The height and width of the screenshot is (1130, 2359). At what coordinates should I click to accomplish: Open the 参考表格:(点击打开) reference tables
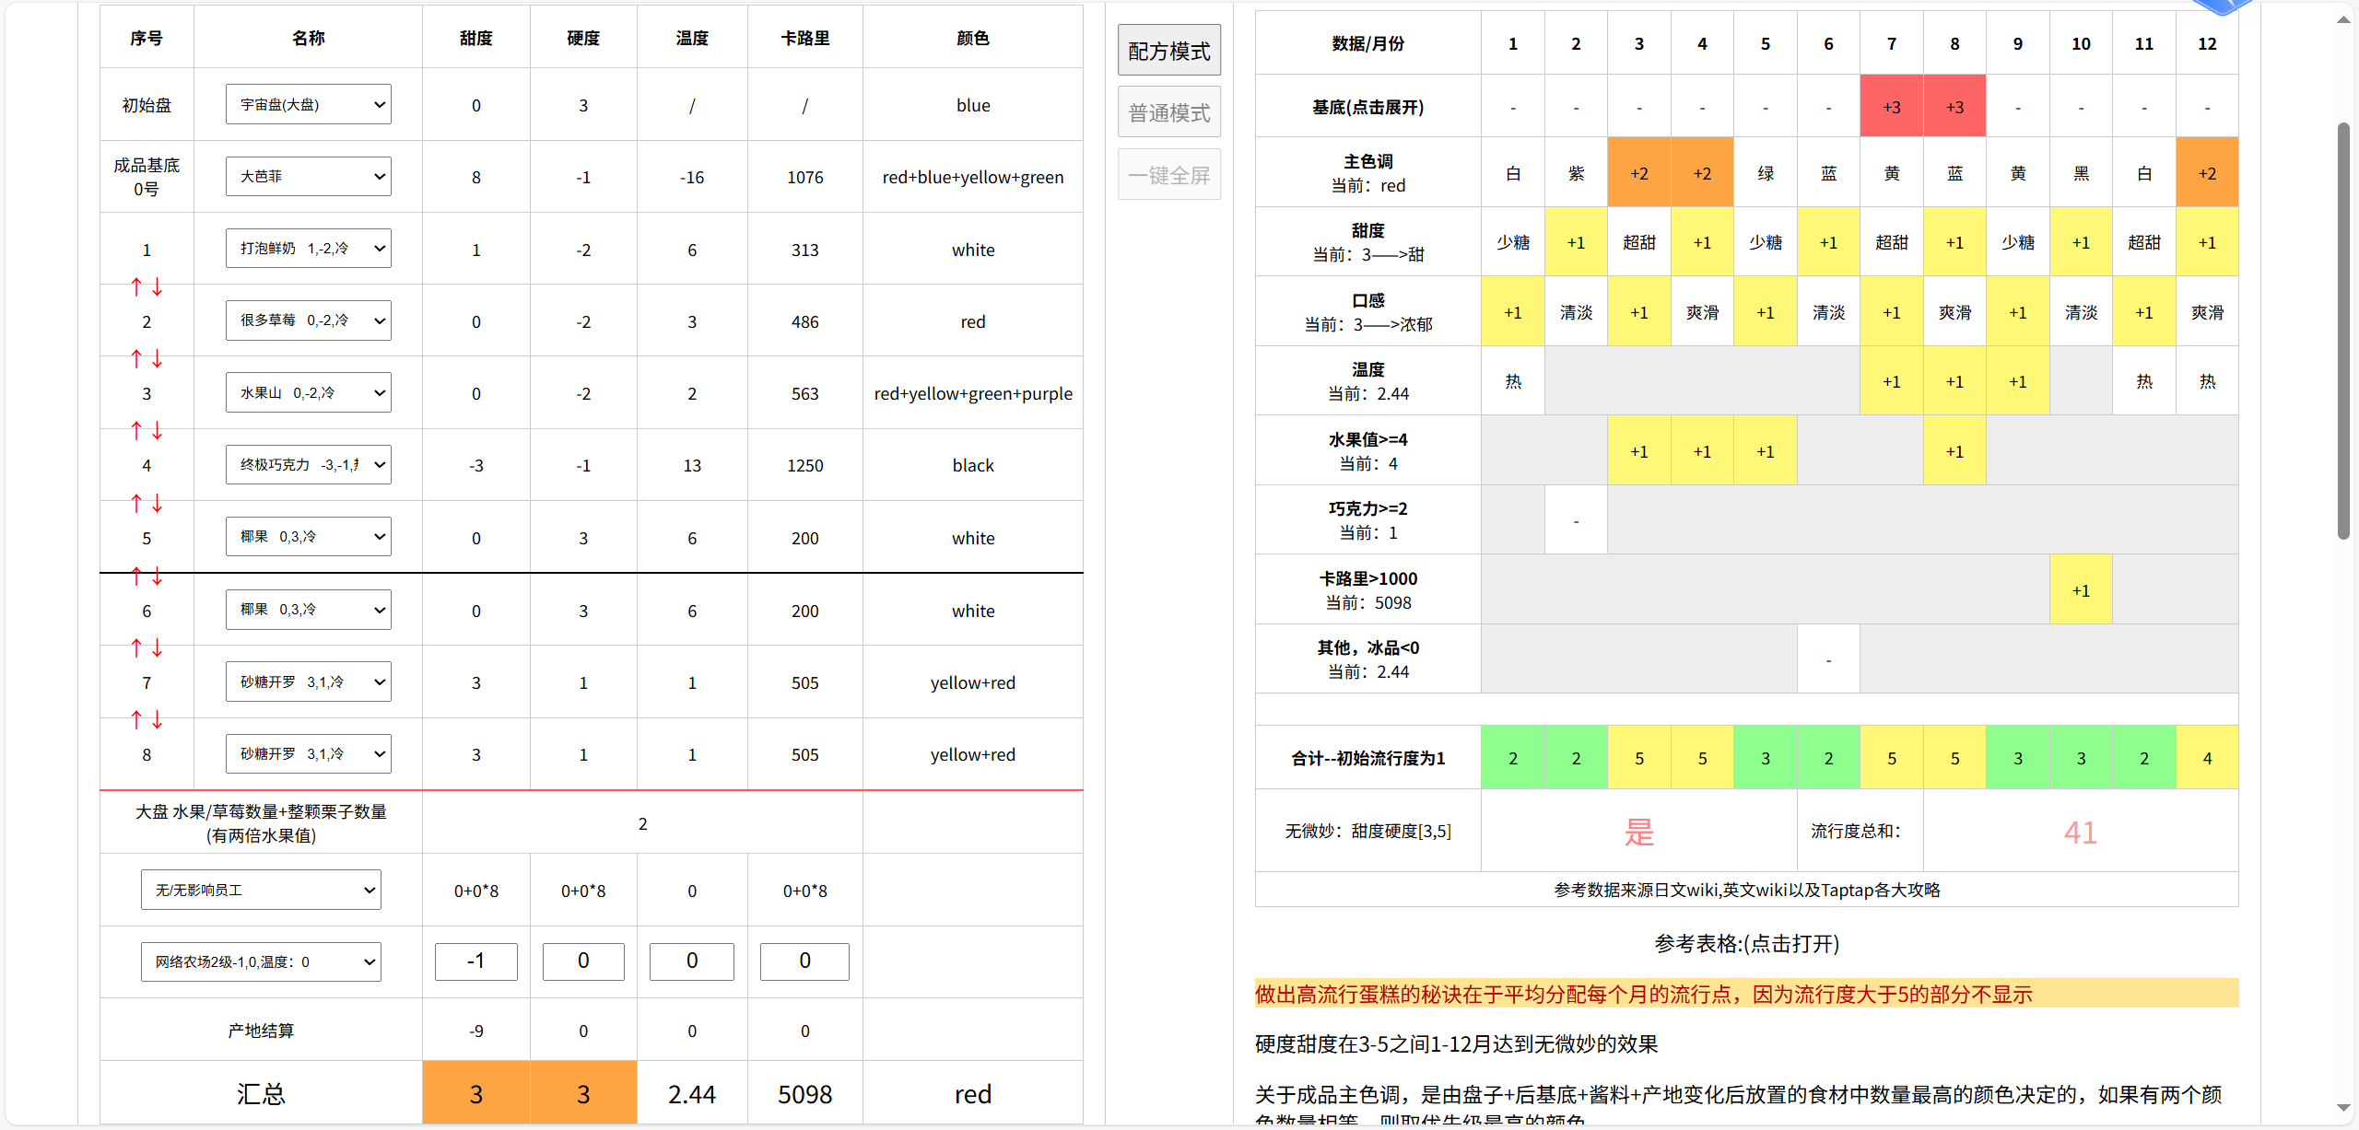pyautogui.click(x=1746, y=943)
